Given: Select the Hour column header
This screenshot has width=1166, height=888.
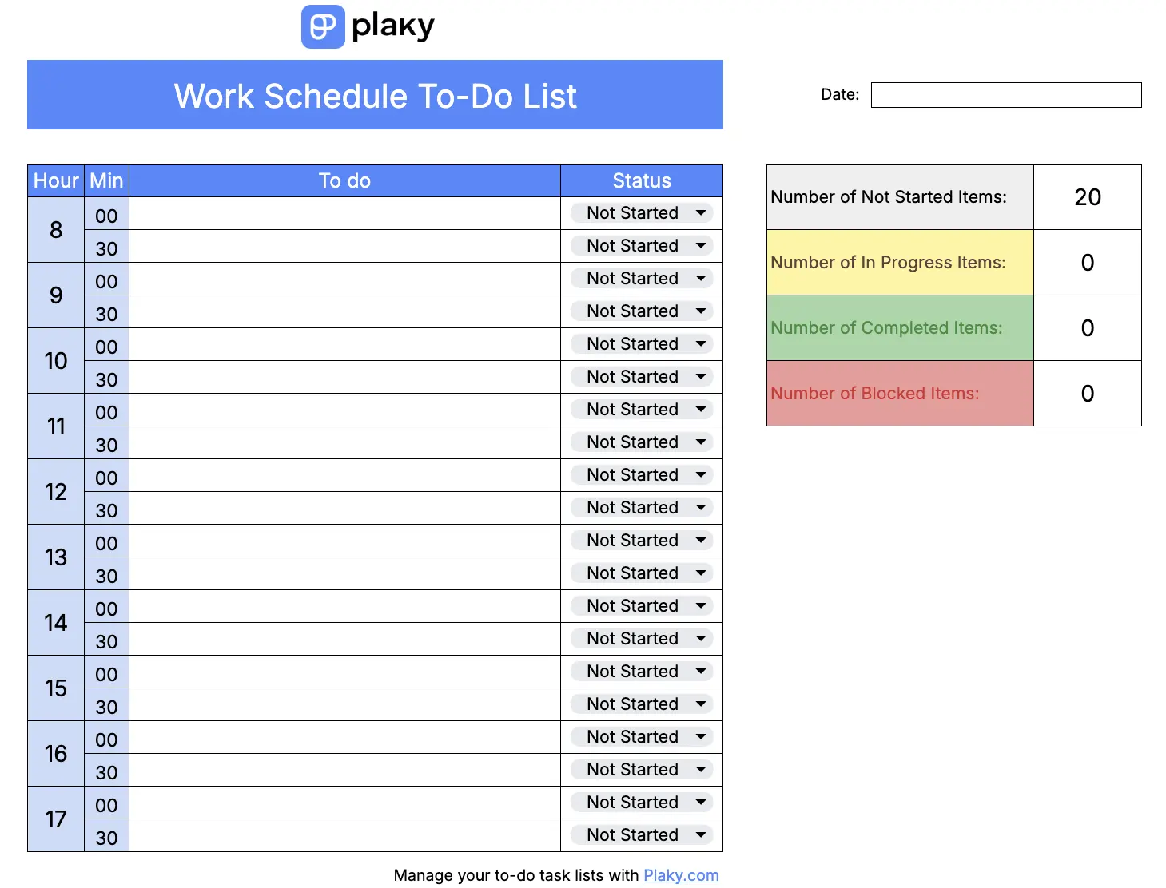Looking at the screenshot, I should click(x=55, y=180).
